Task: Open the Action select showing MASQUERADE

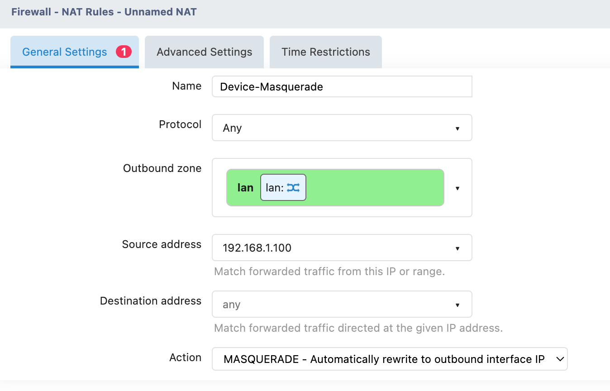Action: (385, 359)
